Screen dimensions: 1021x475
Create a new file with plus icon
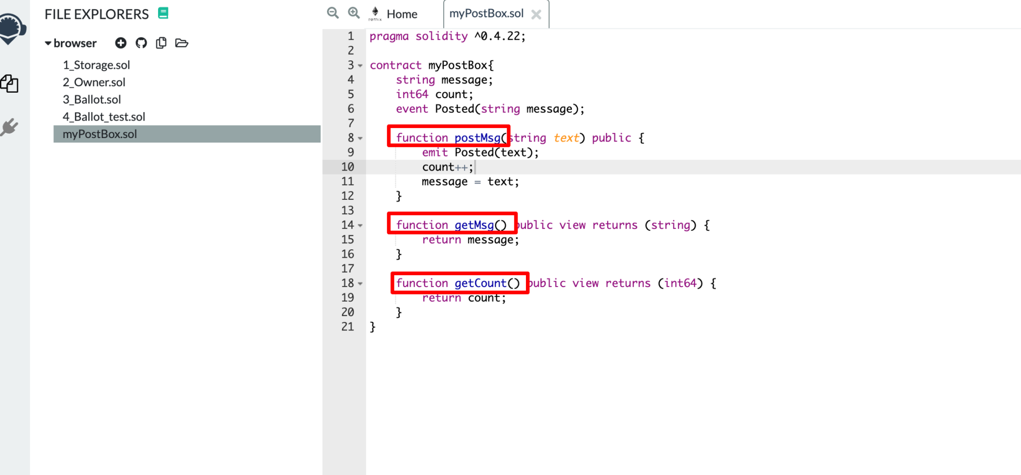(x=121, y=43)
